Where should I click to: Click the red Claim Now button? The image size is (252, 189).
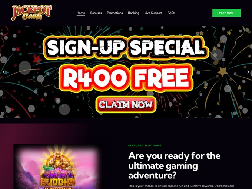[x=126, y=104]
